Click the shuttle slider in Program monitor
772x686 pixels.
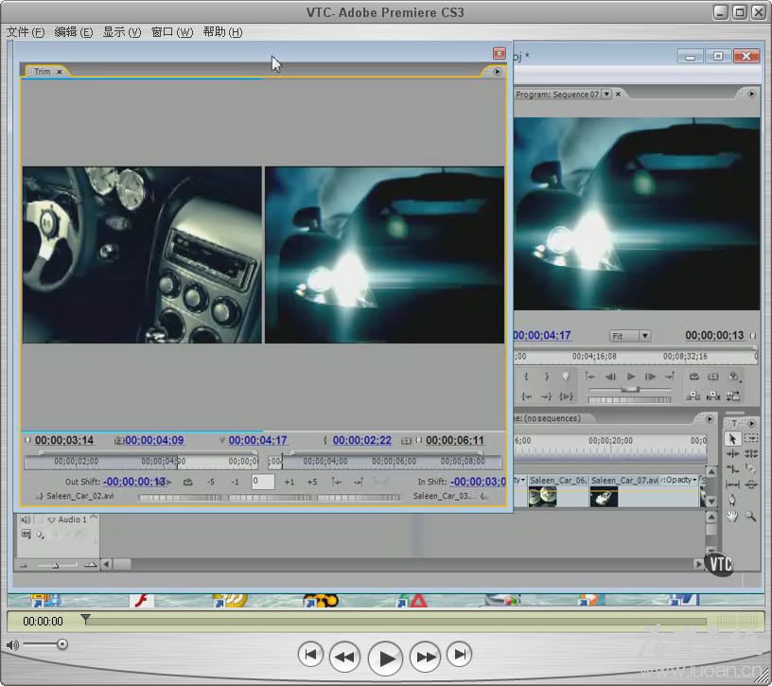(x=630, y=390)
